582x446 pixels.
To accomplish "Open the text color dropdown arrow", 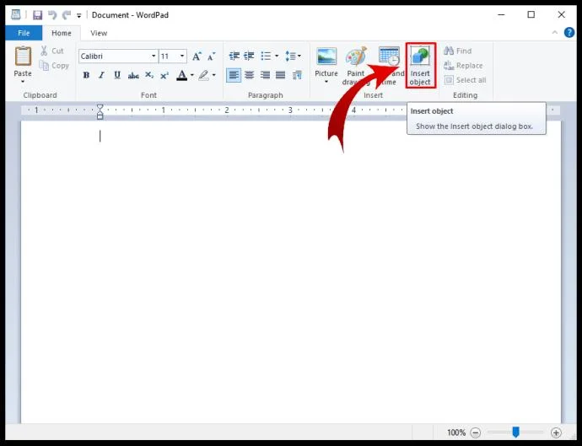I will point(192,75).
